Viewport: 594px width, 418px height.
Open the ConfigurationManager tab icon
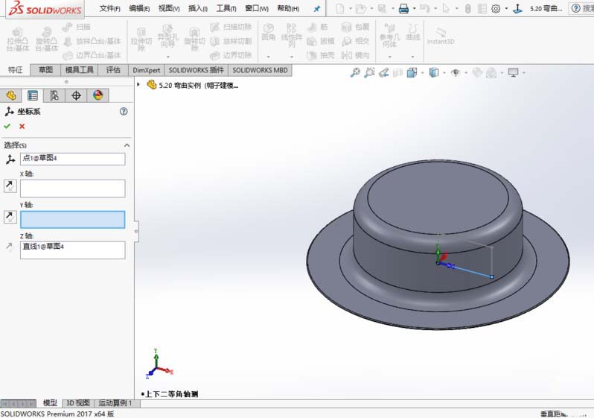coord(54,95)
